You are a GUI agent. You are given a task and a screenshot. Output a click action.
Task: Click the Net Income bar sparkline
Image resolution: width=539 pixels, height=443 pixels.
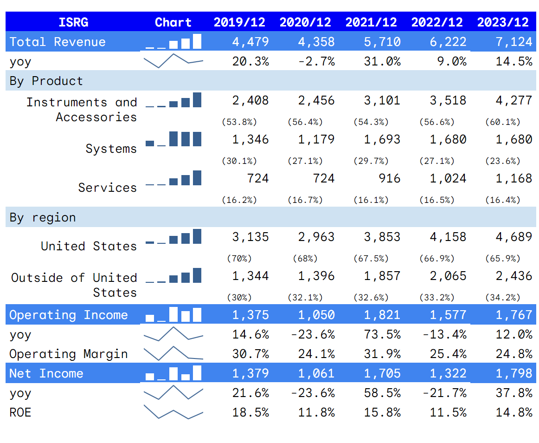173,373
